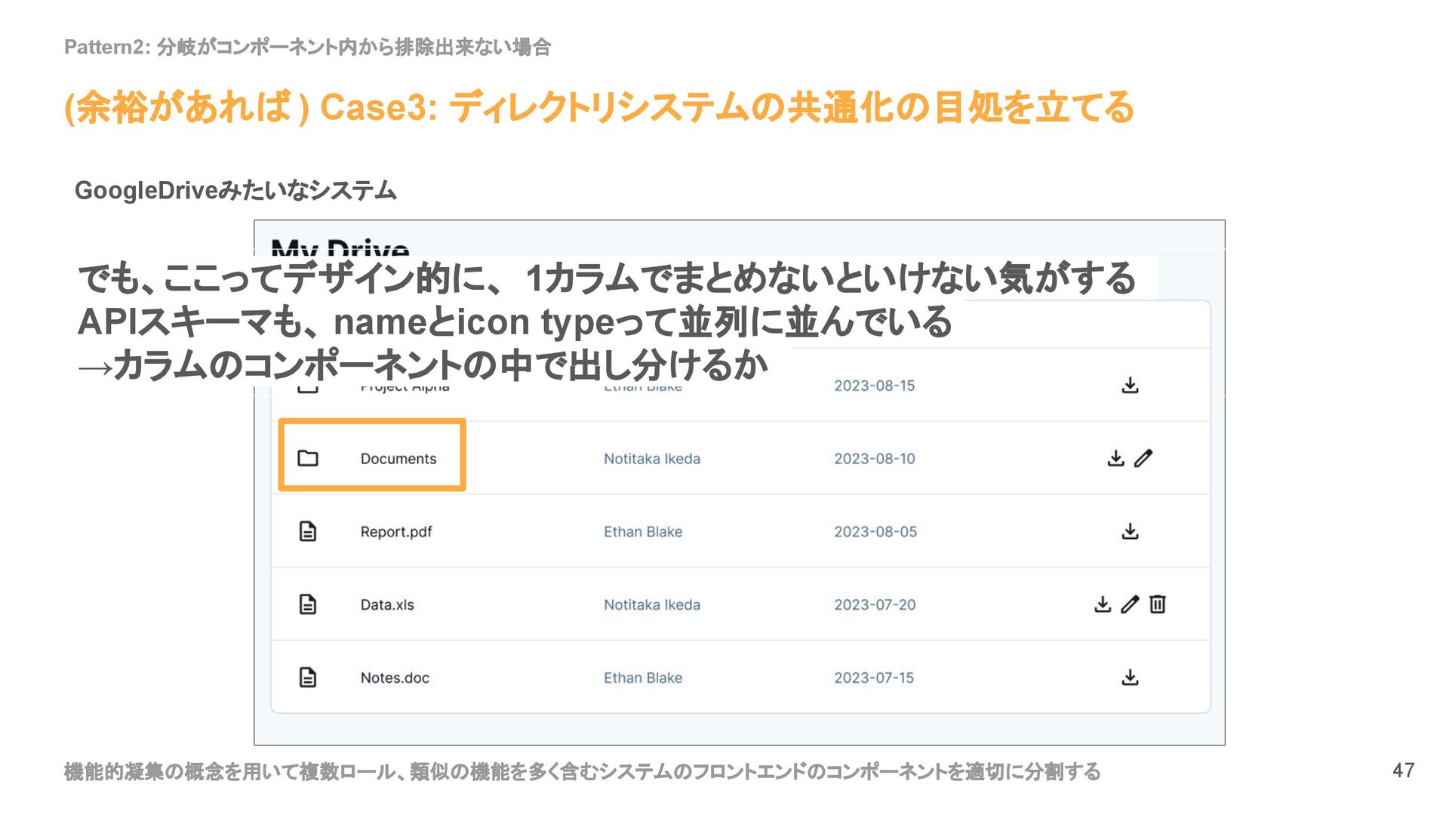Download the Documents folder
This screenshot has height=815, width=1449.
click(1115, 458)
